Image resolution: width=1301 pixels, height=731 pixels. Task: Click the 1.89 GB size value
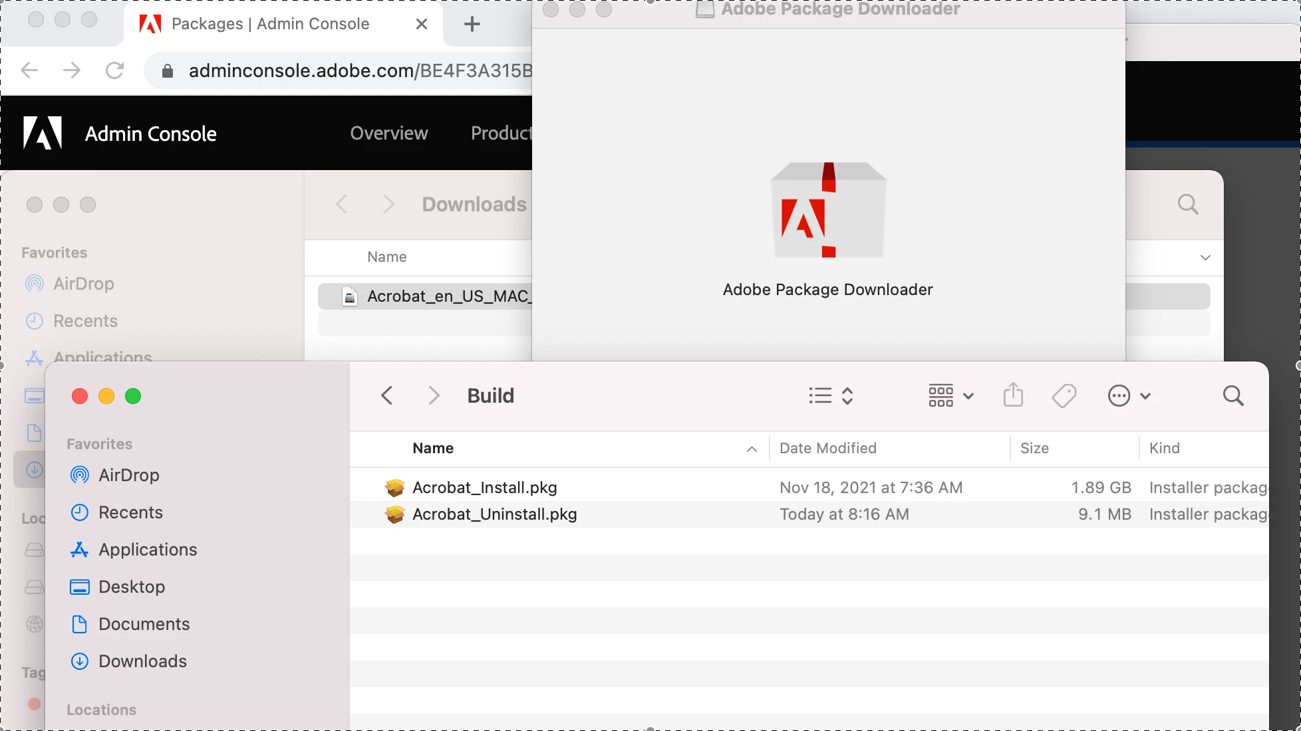coord(1101,488)
